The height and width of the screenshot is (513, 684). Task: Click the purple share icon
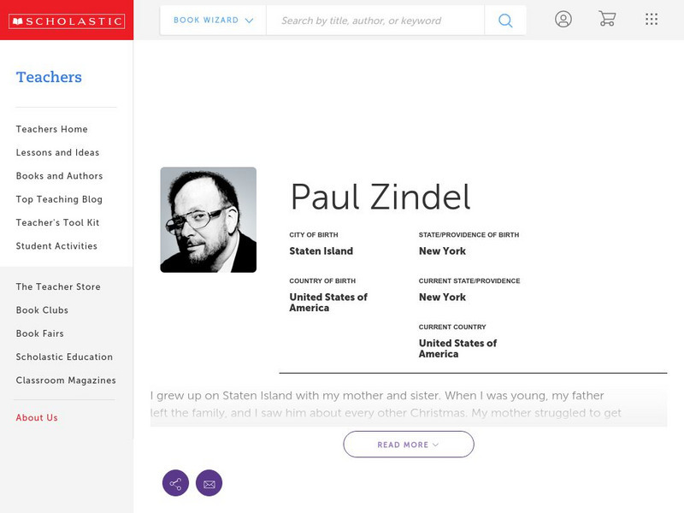pyautogui.click(x=175, y=483)
